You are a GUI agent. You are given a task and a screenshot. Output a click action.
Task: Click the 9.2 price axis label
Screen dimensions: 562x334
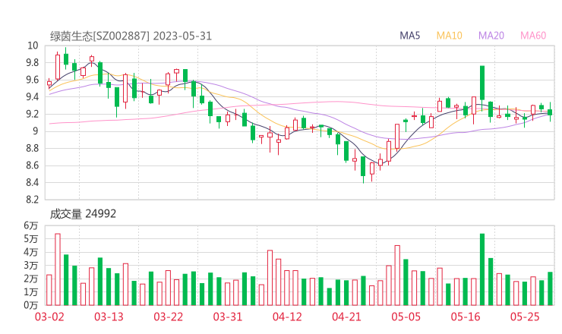tap(32, 114)
